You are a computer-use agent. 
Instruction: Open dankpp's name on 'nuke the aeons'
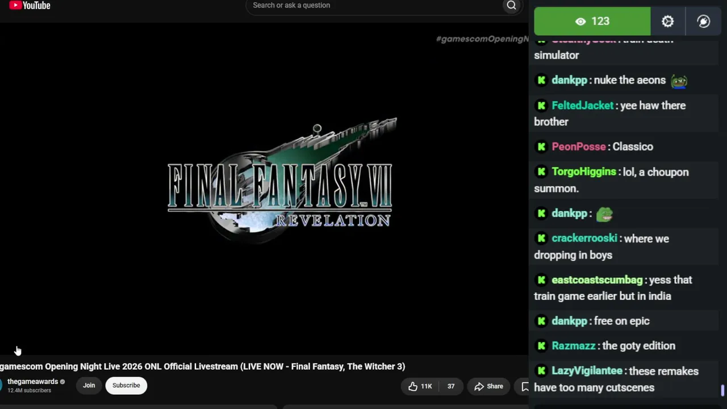569,80
